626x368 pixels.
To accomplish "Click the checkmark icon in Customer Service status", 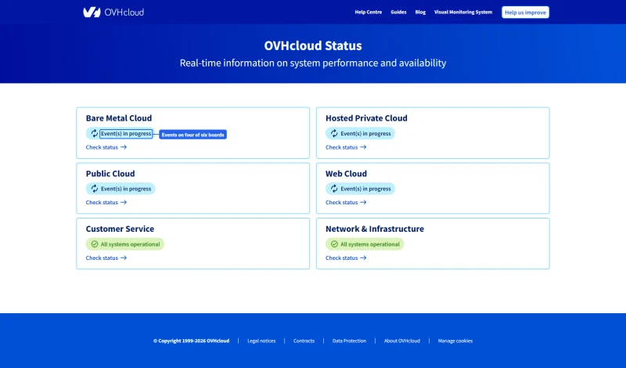I will 95,244.
